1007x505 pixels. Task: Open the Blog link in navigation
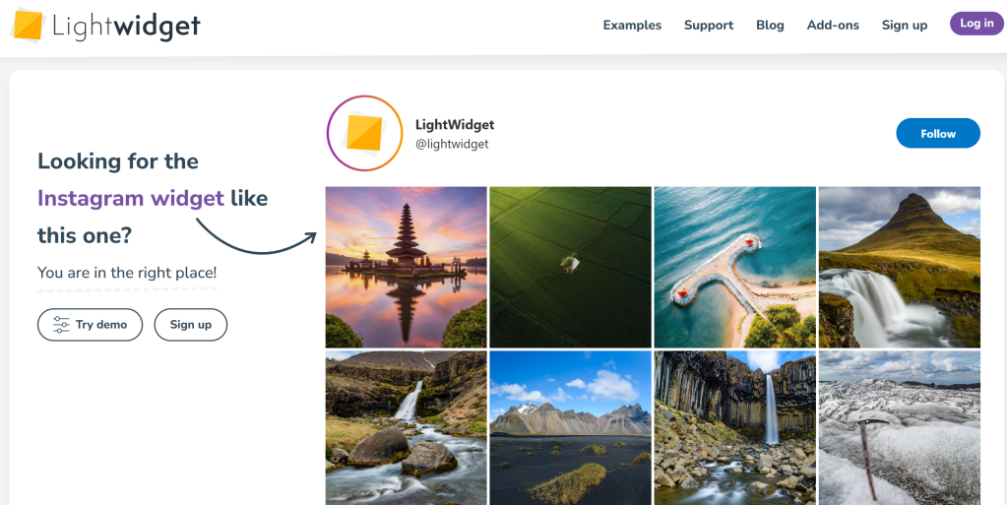pyautogui.click(x=770, y=25)
